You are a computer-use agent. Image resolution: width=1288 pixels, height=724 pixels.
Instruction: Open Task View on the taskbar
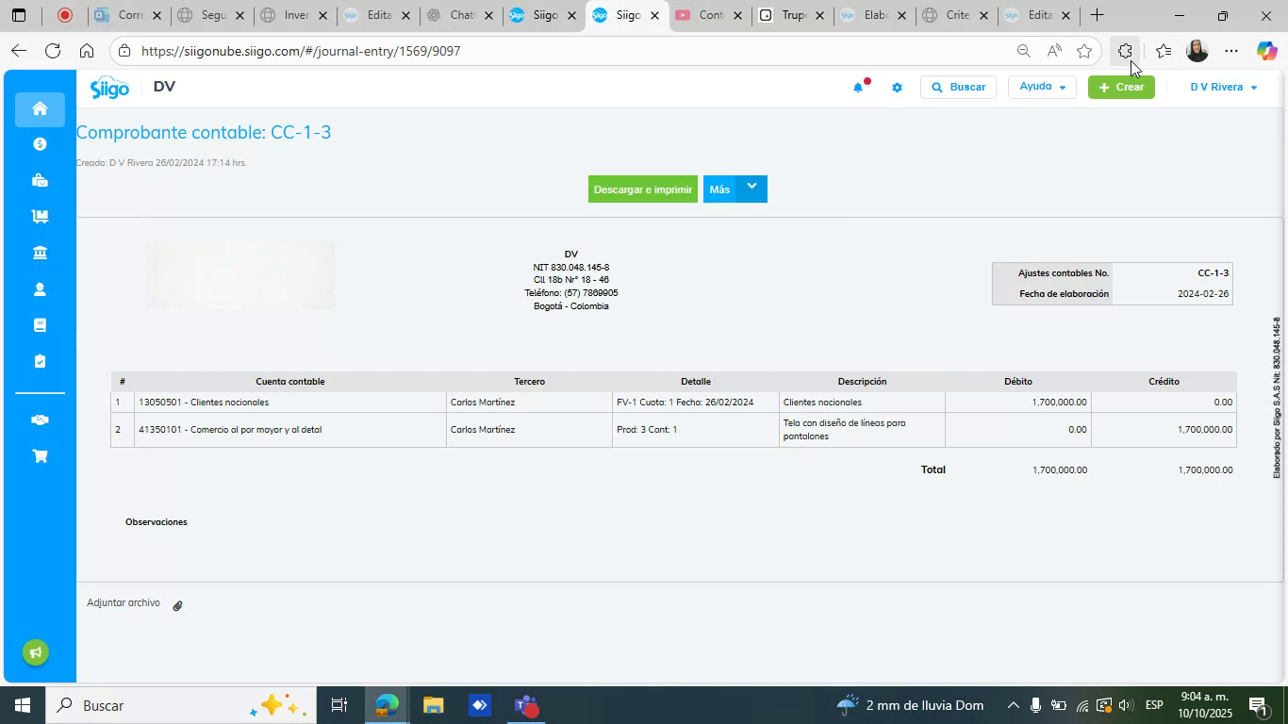coord(339,705)
